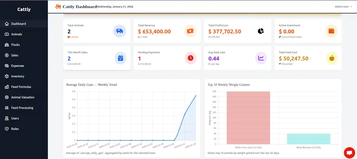Click the Expenses wallet icon in sidebar

click(7, 66)
